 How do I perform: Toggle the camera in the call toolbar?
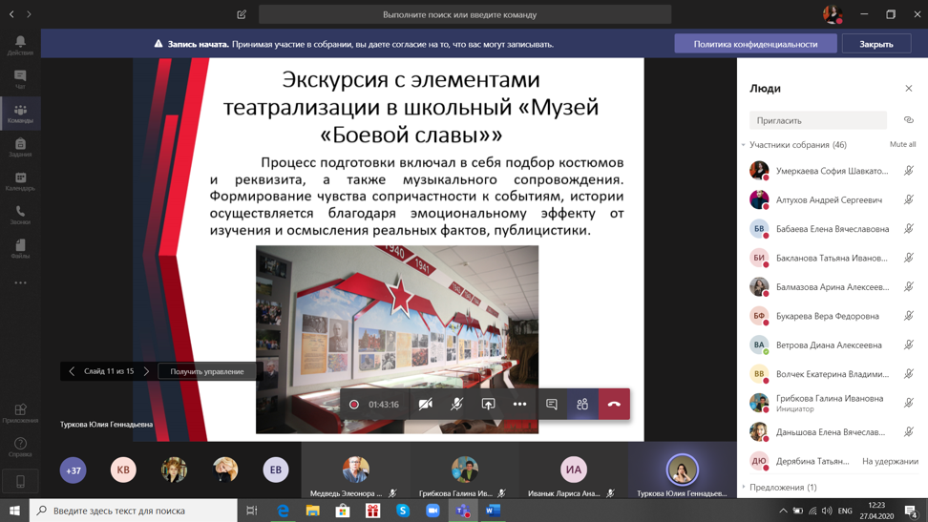pyautogui.click(x=426, y=405)
